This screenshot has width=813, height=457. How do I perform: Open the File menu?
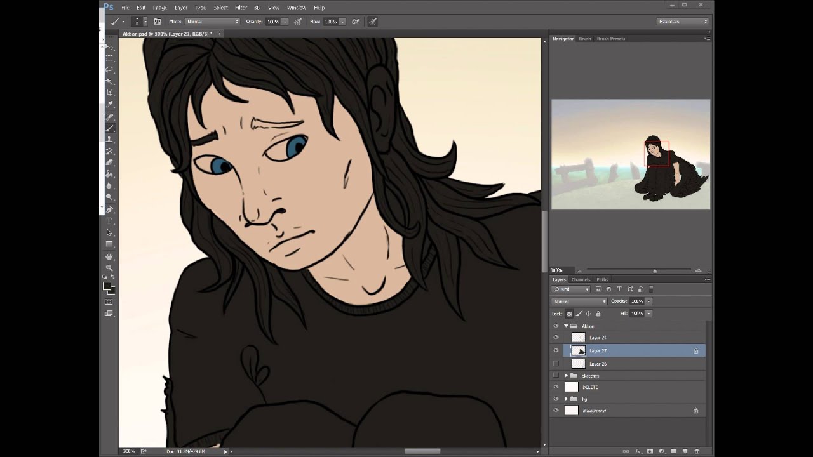pyautogui.click(x=125, y=8)
